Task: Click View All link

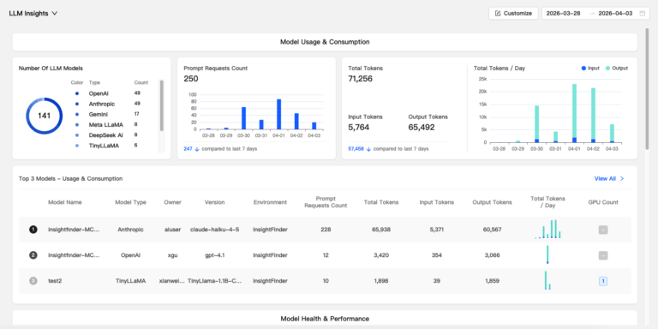Action: pos(605,178)
